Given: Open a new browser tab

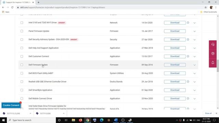Looking at the screenshot, I should pyautogui.click(x=38, y=2).
